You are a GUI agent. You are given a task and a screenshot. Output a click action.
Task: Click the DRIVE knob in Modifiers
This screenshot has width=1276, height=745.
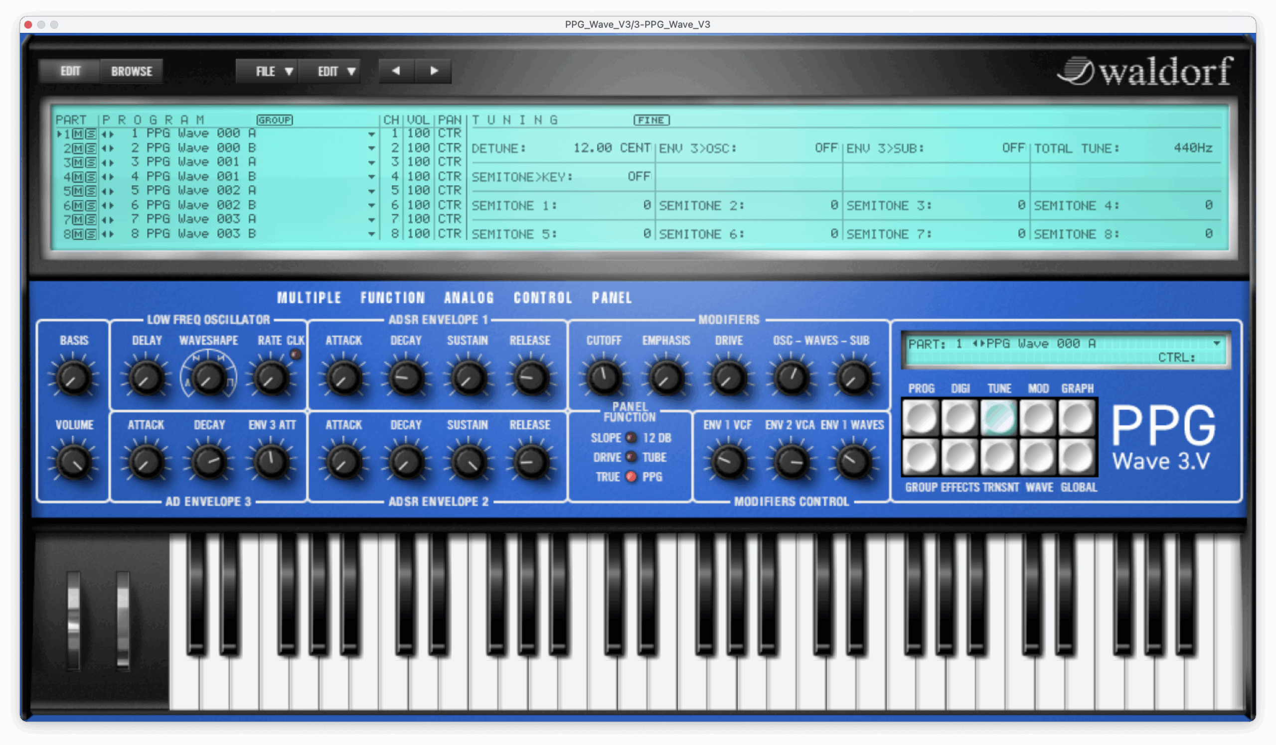tap(729, 378)
